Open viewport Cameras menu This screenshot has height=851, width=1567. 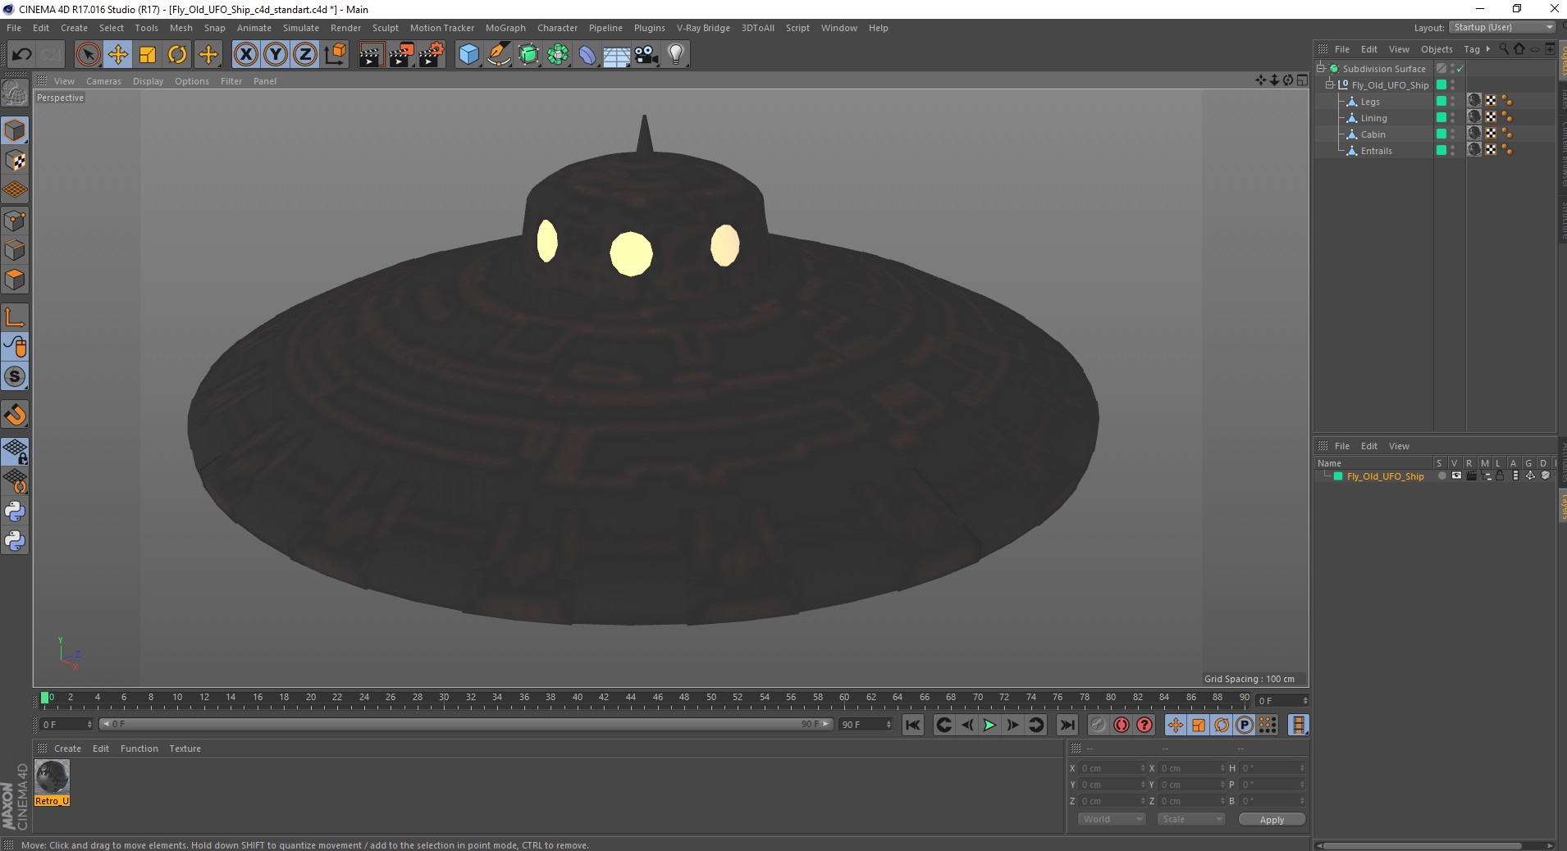pyautogui.click(x=103, y=81)
